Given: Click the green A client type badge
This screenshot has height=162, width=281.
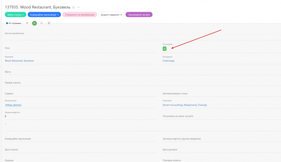Looking at the screenshot, I should click(165, 49).
